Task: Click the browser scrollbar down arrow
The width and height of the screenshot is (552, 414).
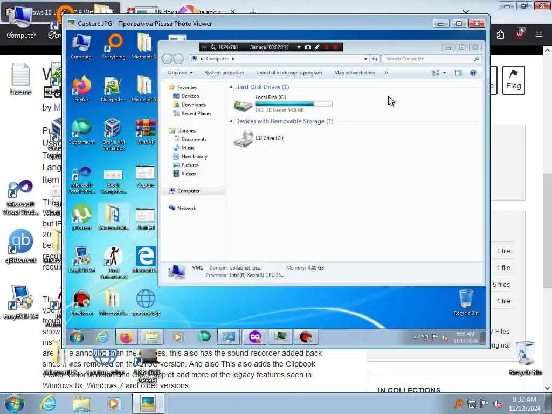Action: (x=548, y=388)
